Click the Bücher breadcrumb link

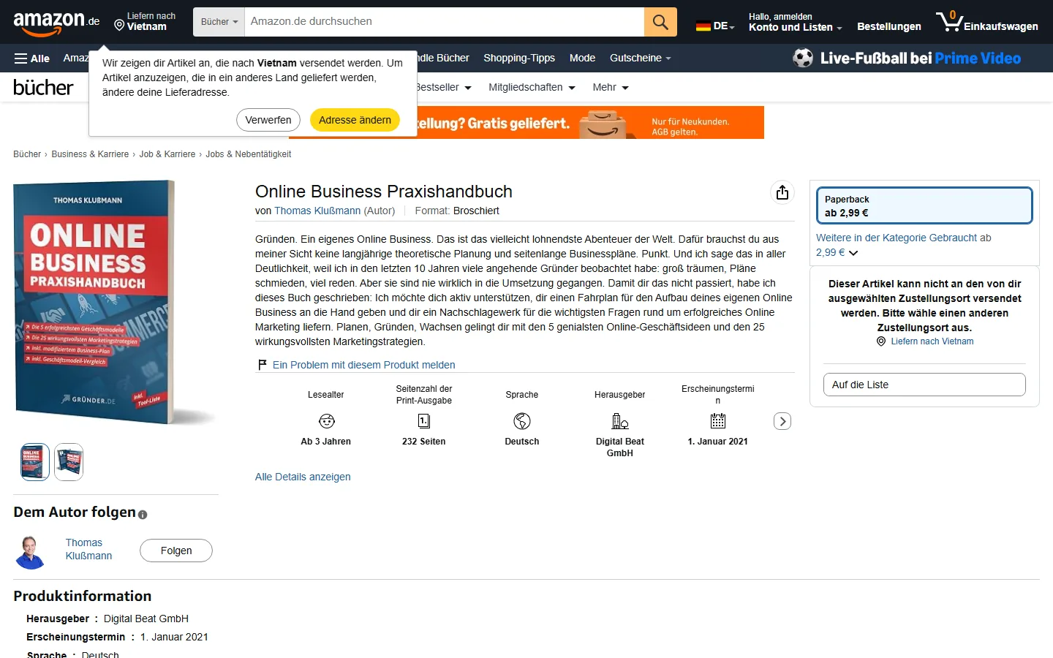click(x=27, y=154)
